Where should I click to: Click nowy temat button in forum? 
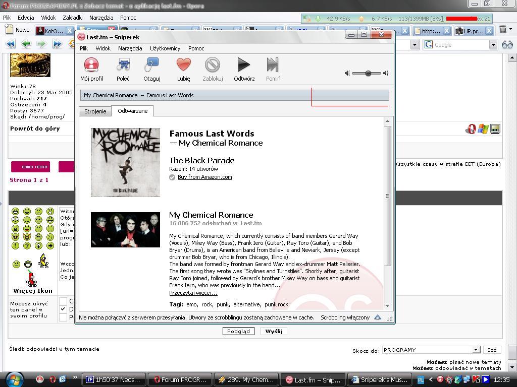click(x=31, y=167)
